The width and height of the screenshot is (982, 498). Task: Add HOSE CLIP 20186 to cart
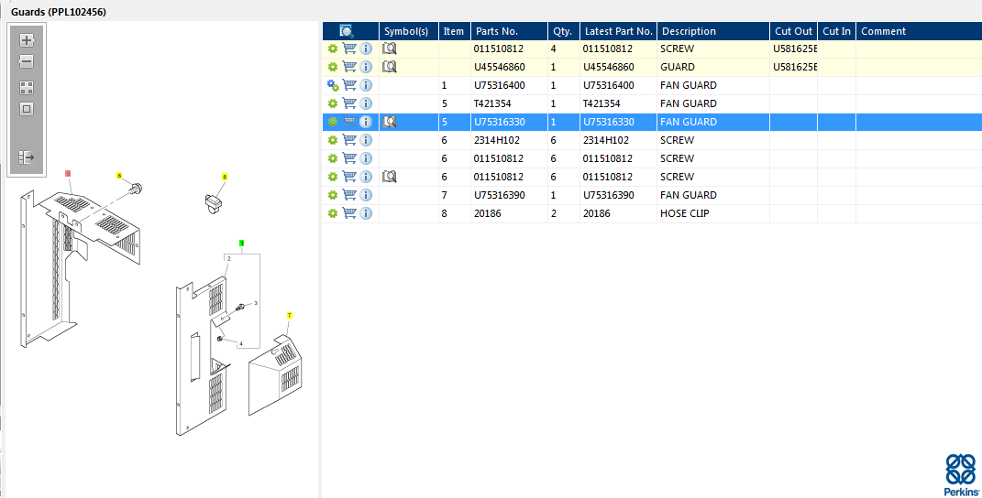click(349, 213)
